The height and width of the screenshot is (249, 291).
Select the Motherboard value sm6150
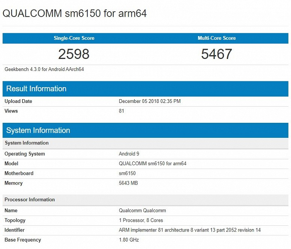127,173
